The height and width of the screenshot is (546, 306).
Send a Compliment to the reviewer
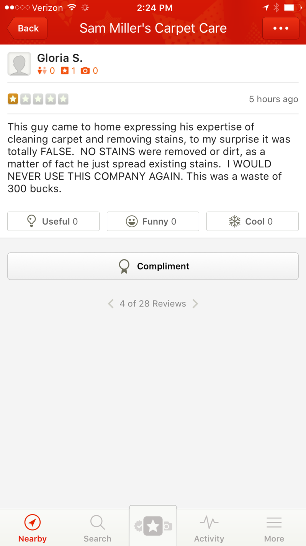153,266
